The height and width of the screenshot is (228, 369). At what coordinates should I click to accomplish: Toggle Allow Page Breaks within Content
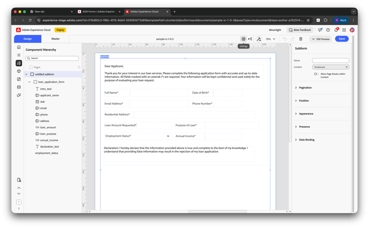316,74
